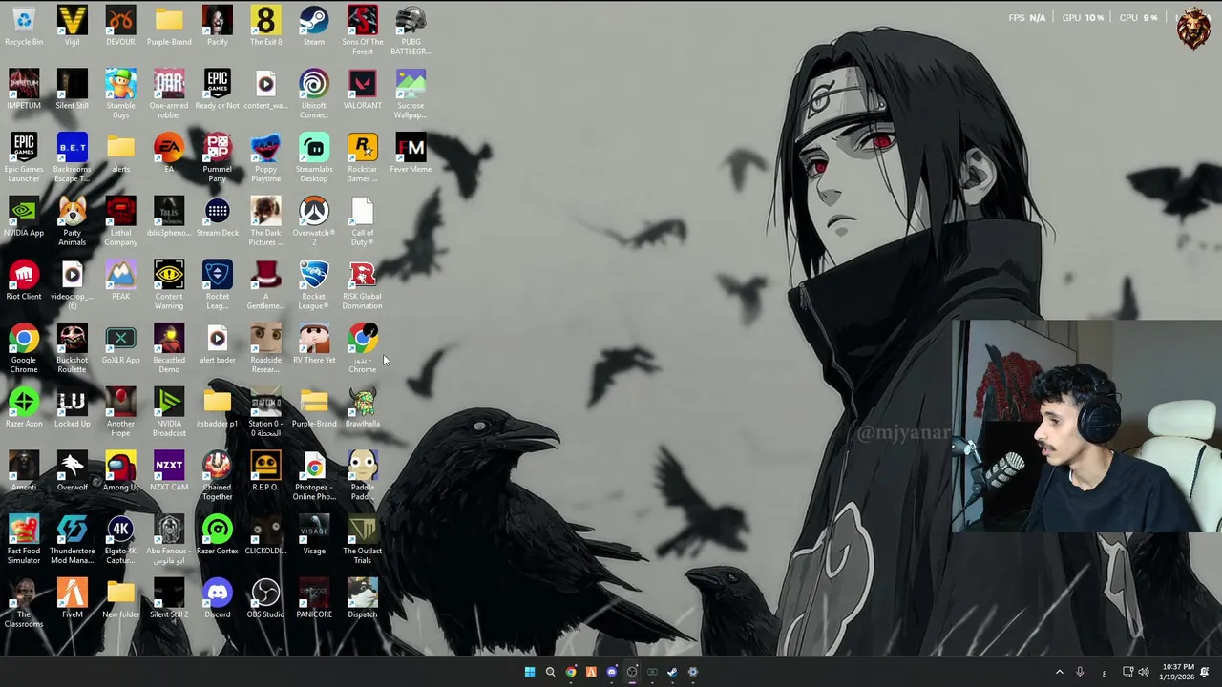Image resolution: width=1222 pixels, height=687 pixels.
Task: Select the Buckshot Roulette desktop shortcut
Action: [72, 349]
